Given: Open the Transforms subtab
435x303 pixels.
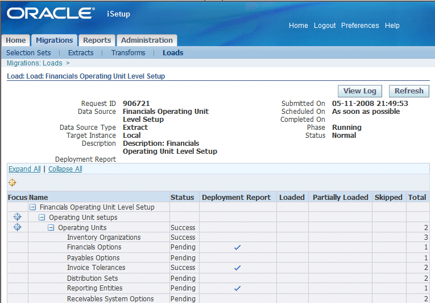Looking at the screenshot, I should tap(128, 53).
